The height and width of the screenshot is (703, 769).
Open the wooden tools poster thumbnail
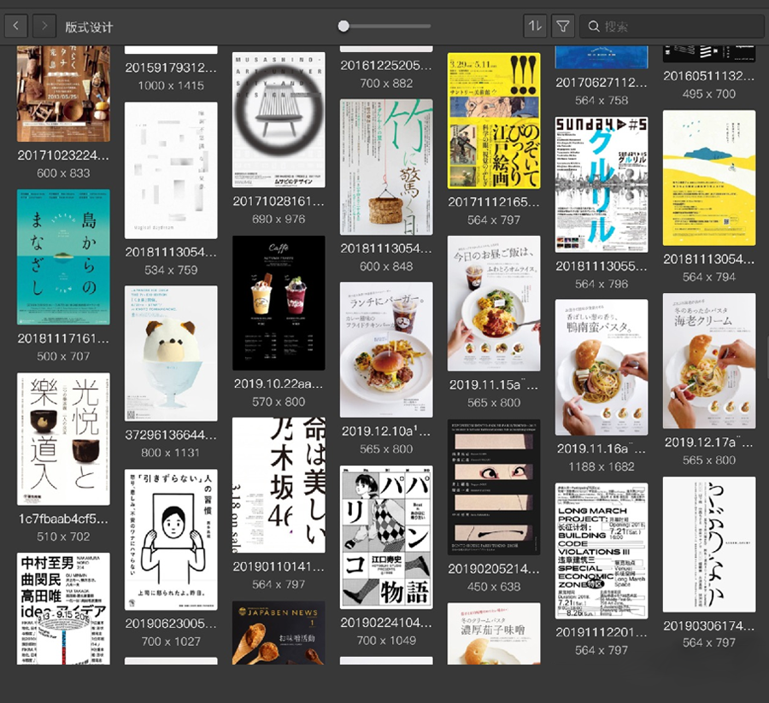point(63,94)
